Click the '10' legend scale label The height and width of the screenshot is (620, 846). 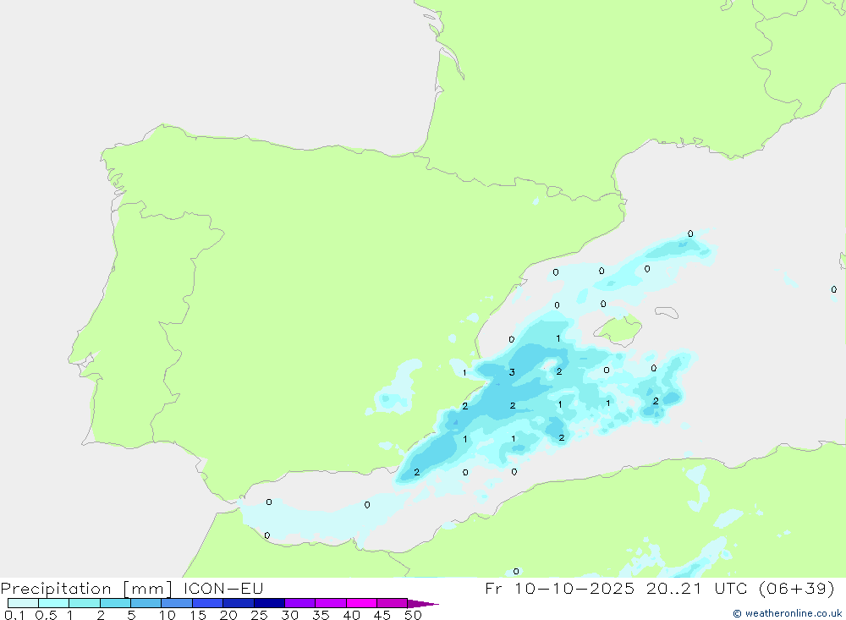point(168,615)
